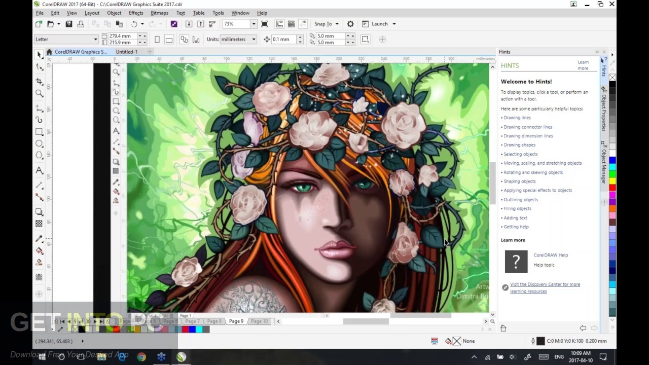Select the Shape tool in the toolbox
This screenshot has height=365, width=649.
pyautogui.click(x=39, y=67)
